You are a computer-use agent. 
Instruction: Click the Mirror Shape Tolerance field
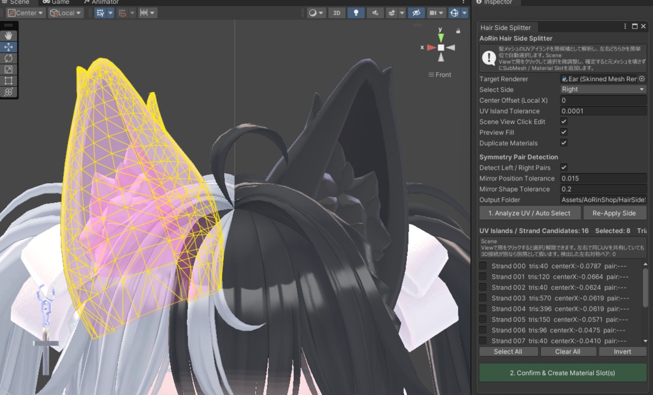603,189
